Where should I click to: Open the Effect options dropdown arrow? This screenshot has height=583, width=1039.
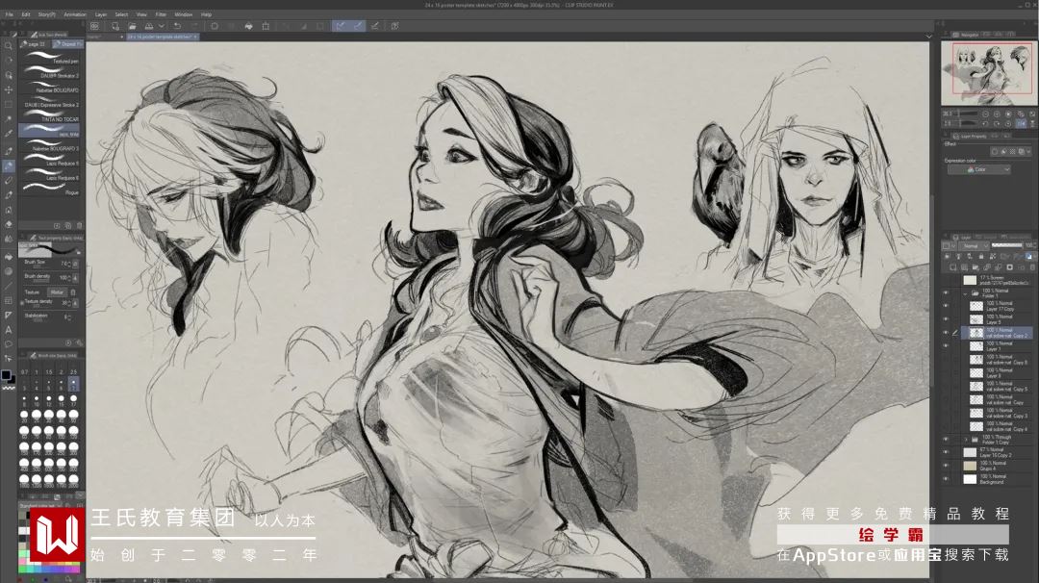[x=1028, y=151]
